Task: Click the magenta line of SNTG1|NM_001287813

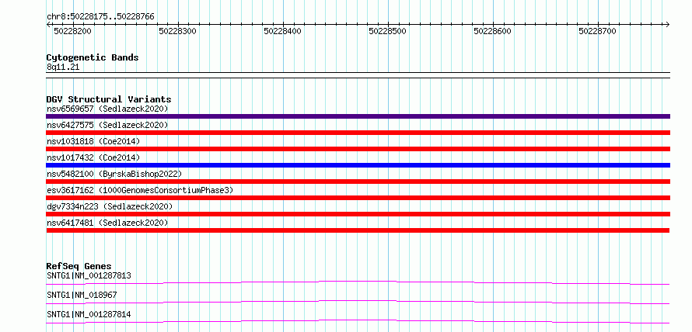Action: click(358, 282)
